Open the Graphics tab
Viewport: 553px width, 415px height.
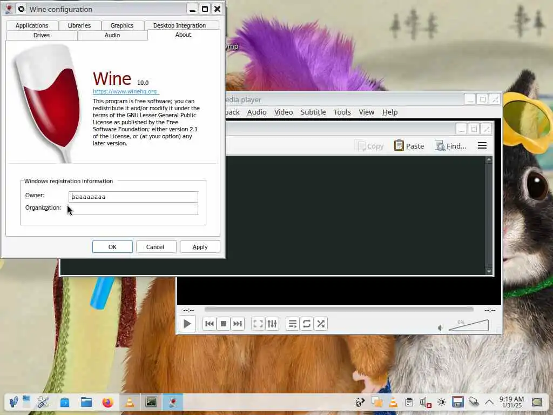click(x=122, y=25)
